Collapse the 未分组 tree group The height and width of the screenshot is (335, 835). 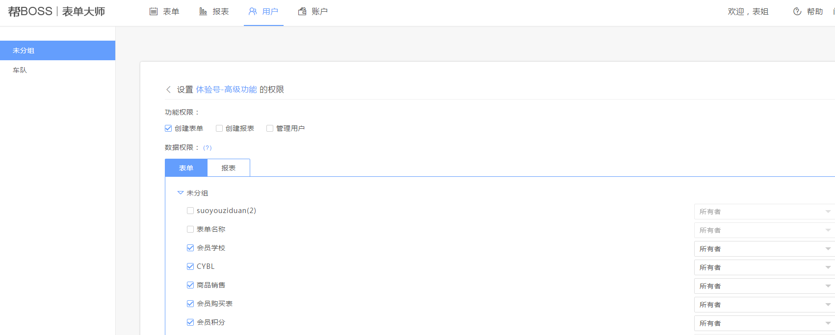point(180,193)
